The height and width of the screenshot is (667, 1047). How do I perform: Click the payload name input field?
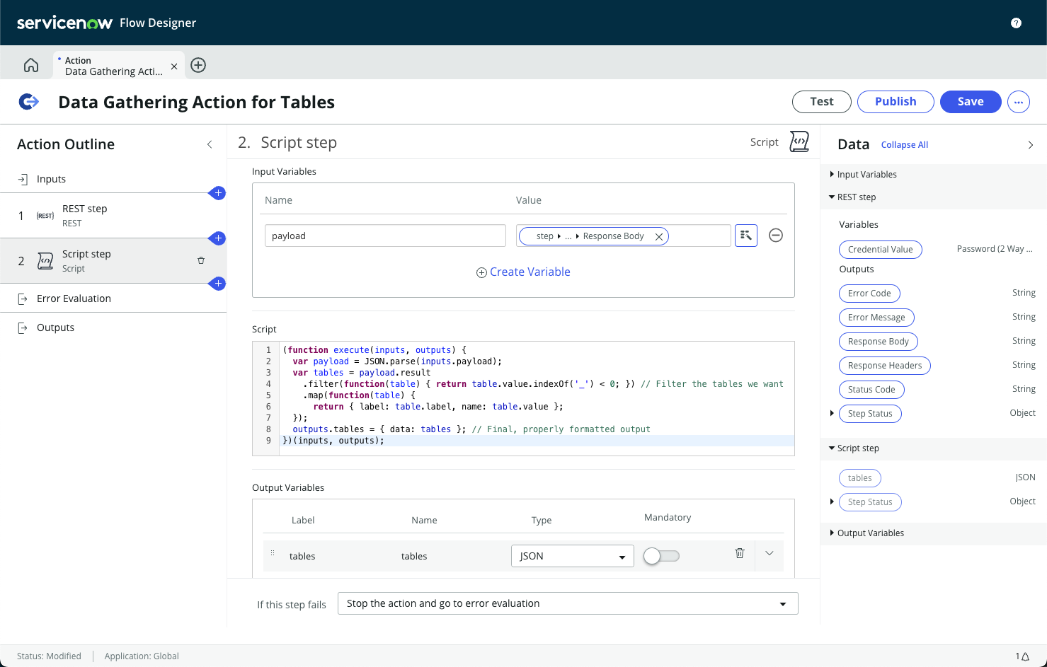pos(386,236)
